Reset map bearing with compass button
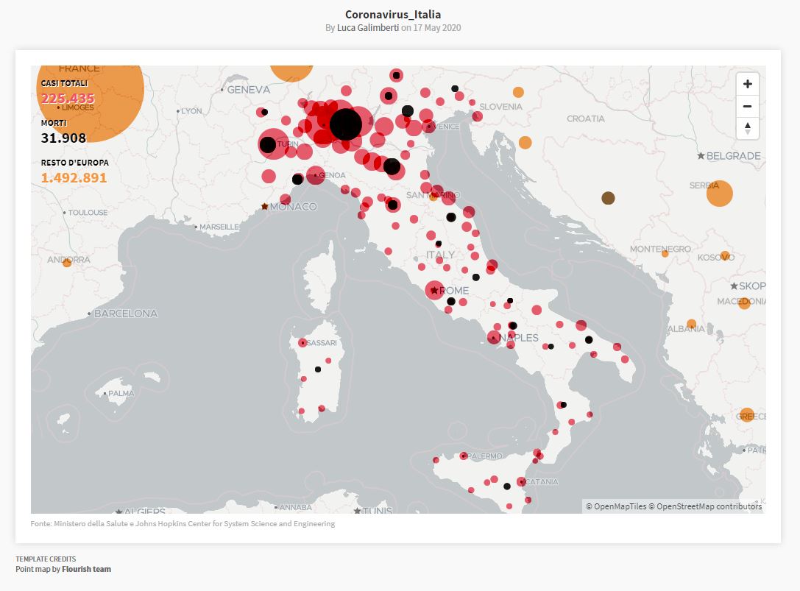The image size is (800, 591). [747, 128]
